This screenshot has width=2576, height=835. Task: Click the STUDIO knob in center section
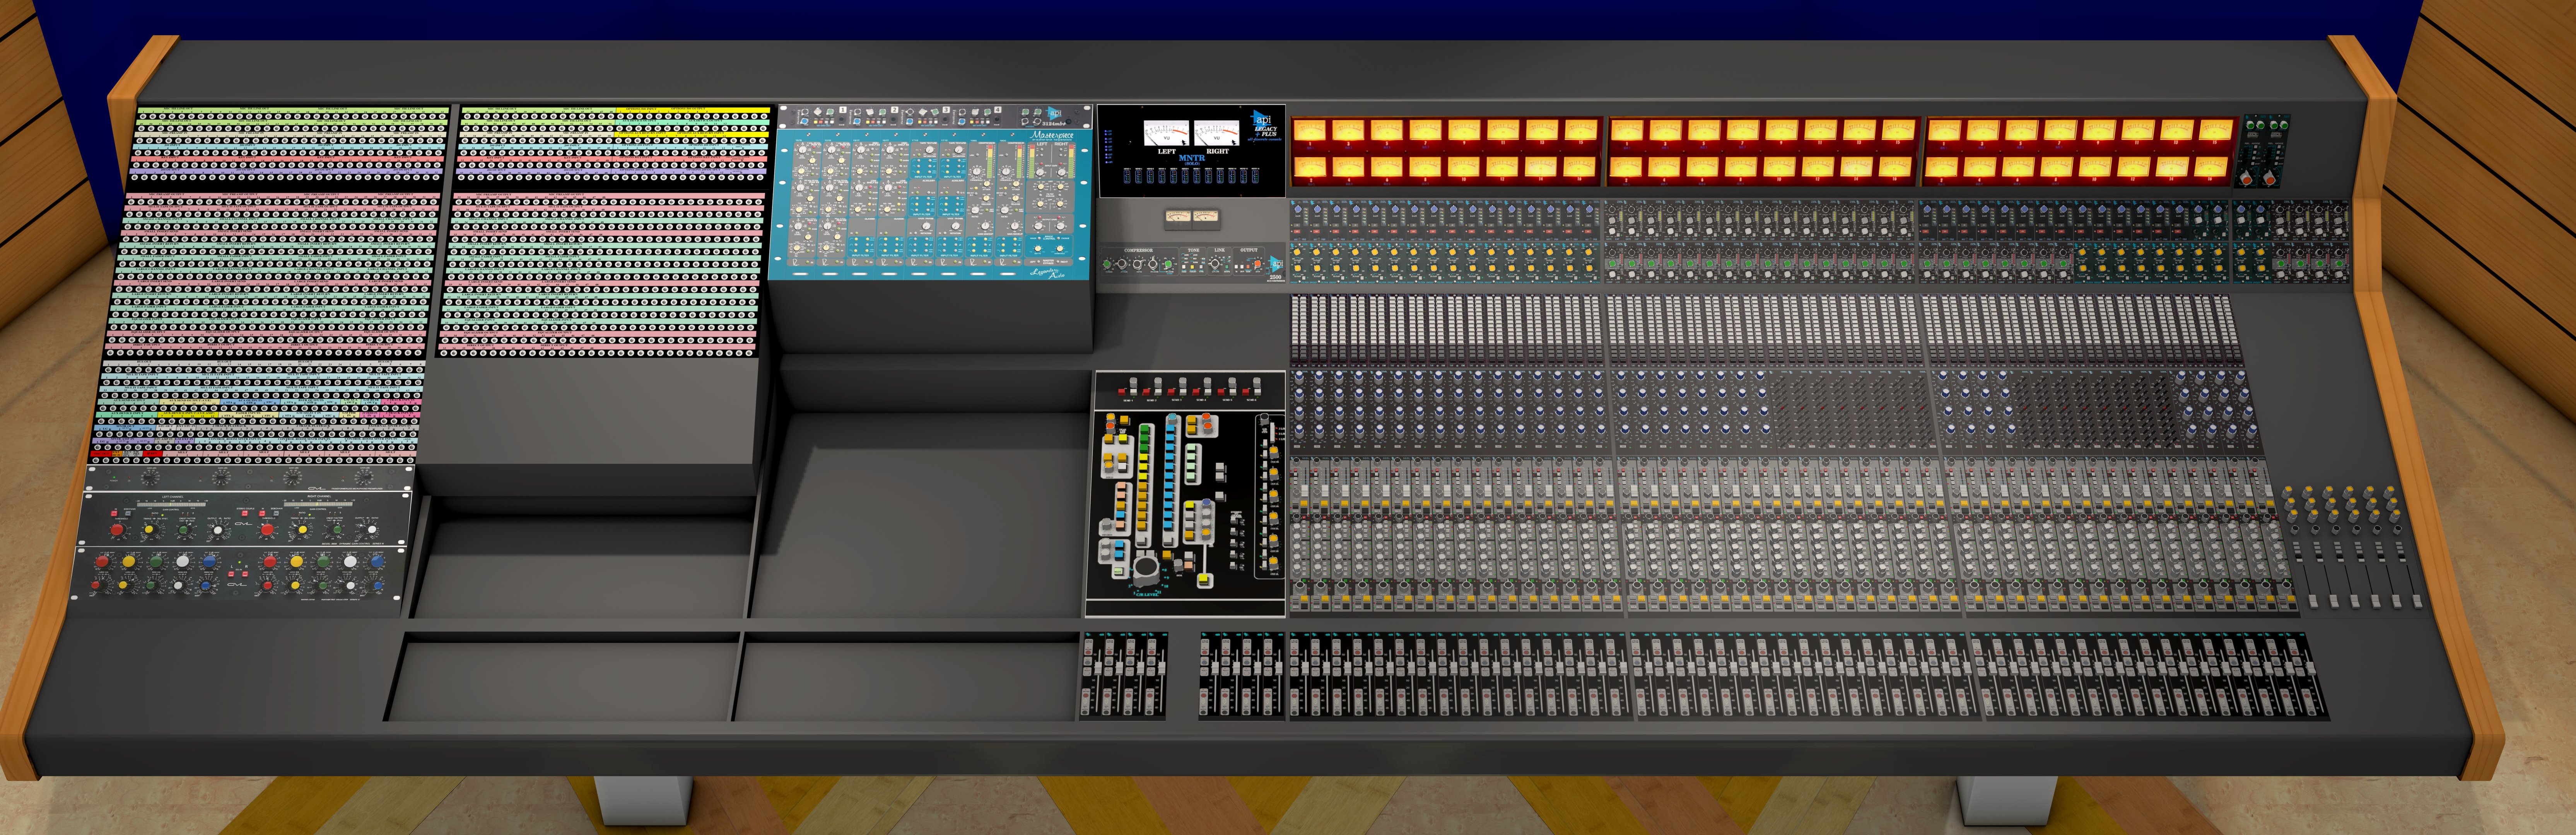(1106, 524)
